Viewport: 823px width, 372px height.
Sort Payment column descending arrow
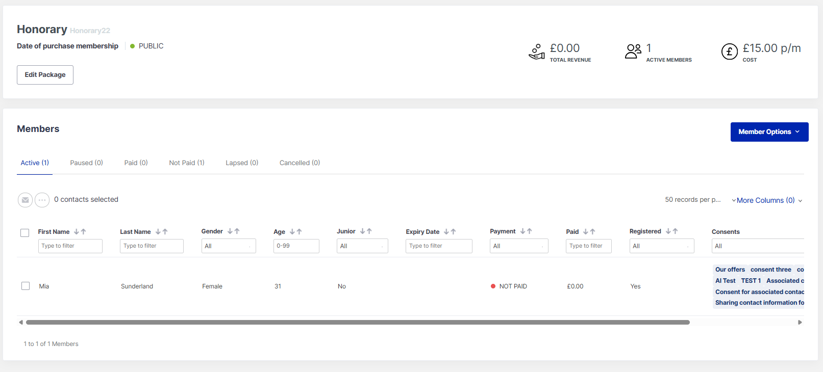coord(522,231)
